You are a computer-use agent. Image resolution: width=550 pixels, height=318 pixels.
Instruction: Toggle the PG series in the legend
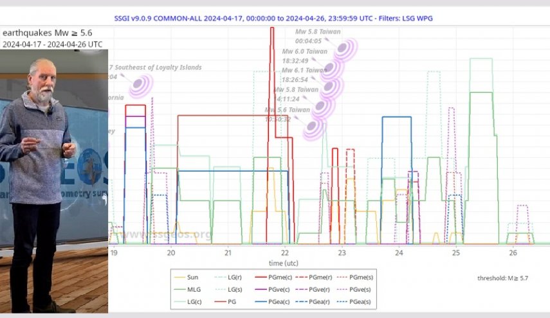coord(225,302)
